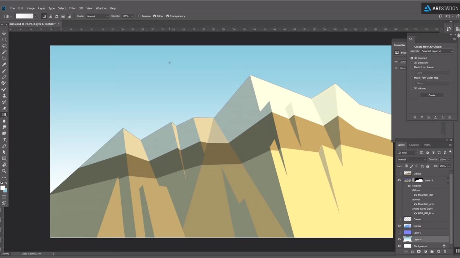
Task: Select the Zoom tool
Action: [x=4, y=171]
